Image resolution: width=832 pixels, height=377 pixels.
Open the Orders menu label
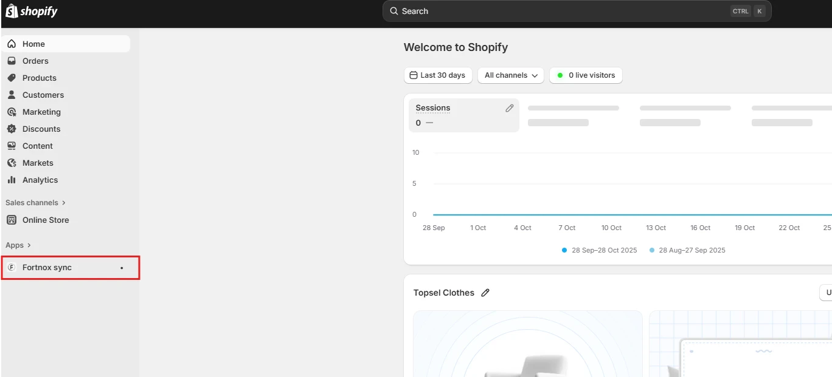click(x=35, y=61)
